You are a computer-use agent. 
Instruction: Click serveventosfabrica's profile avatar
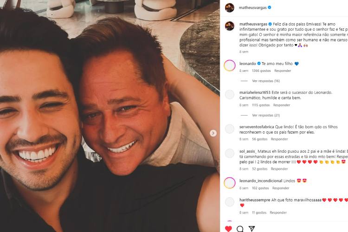coord(230,129)
